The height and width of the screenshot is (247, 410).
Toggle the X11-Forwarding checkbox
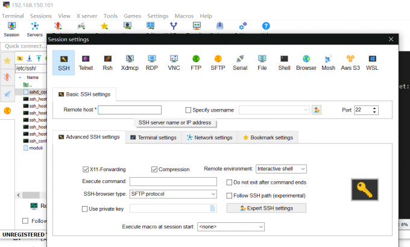coord(86,169)
